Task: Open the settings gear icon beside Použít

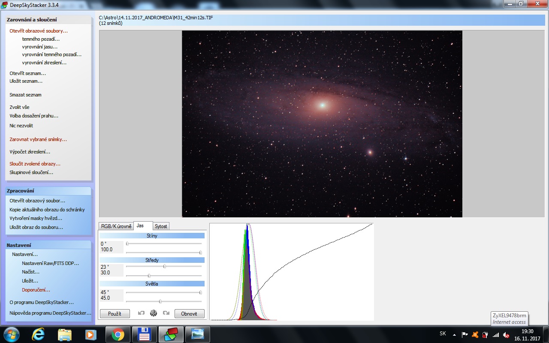Action: coord(154,313)
